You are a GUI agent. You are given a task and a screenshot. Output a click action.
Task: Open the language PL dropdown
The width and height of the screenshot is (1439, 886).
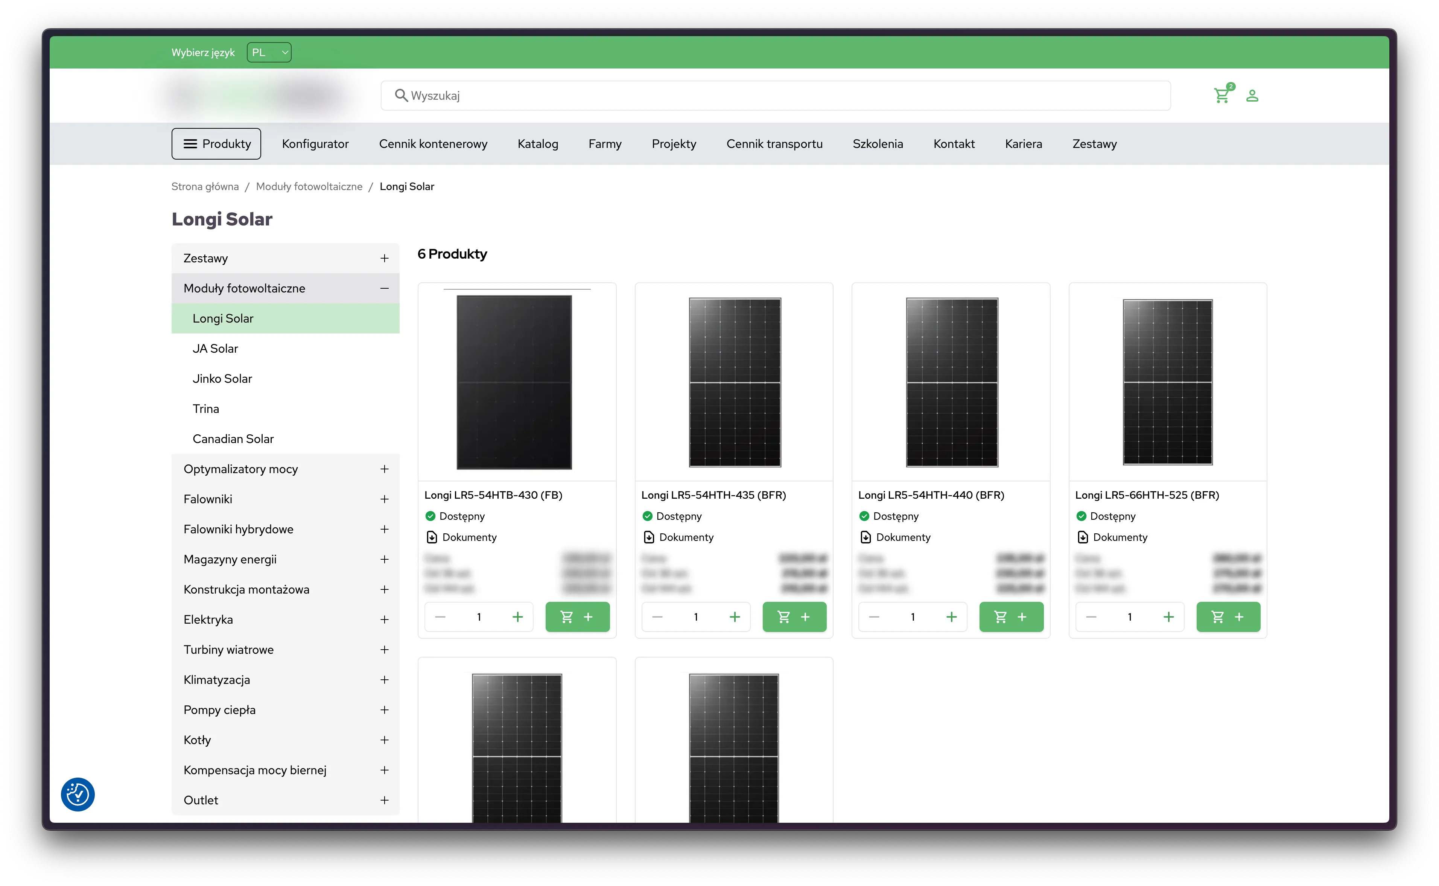(269, 52)
